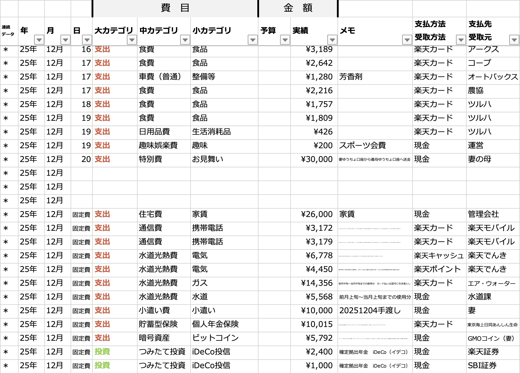Expand the 中カテゴリ filter arrow

185,40
